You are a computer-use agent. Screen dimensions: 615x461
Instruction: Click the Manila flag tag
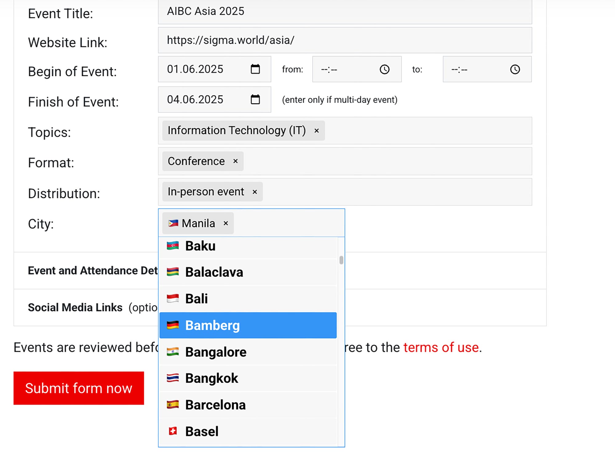click(x=198, y=223)
